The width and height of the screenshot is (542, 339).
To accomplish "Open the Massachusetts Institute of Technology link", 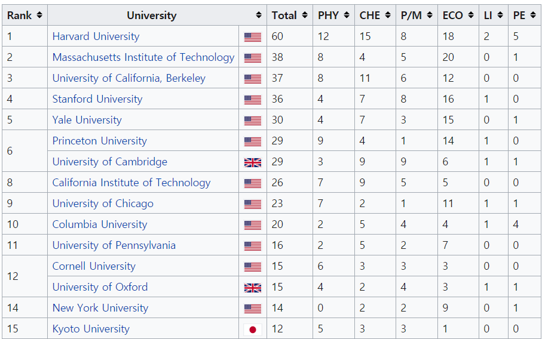I will (143, 57).
